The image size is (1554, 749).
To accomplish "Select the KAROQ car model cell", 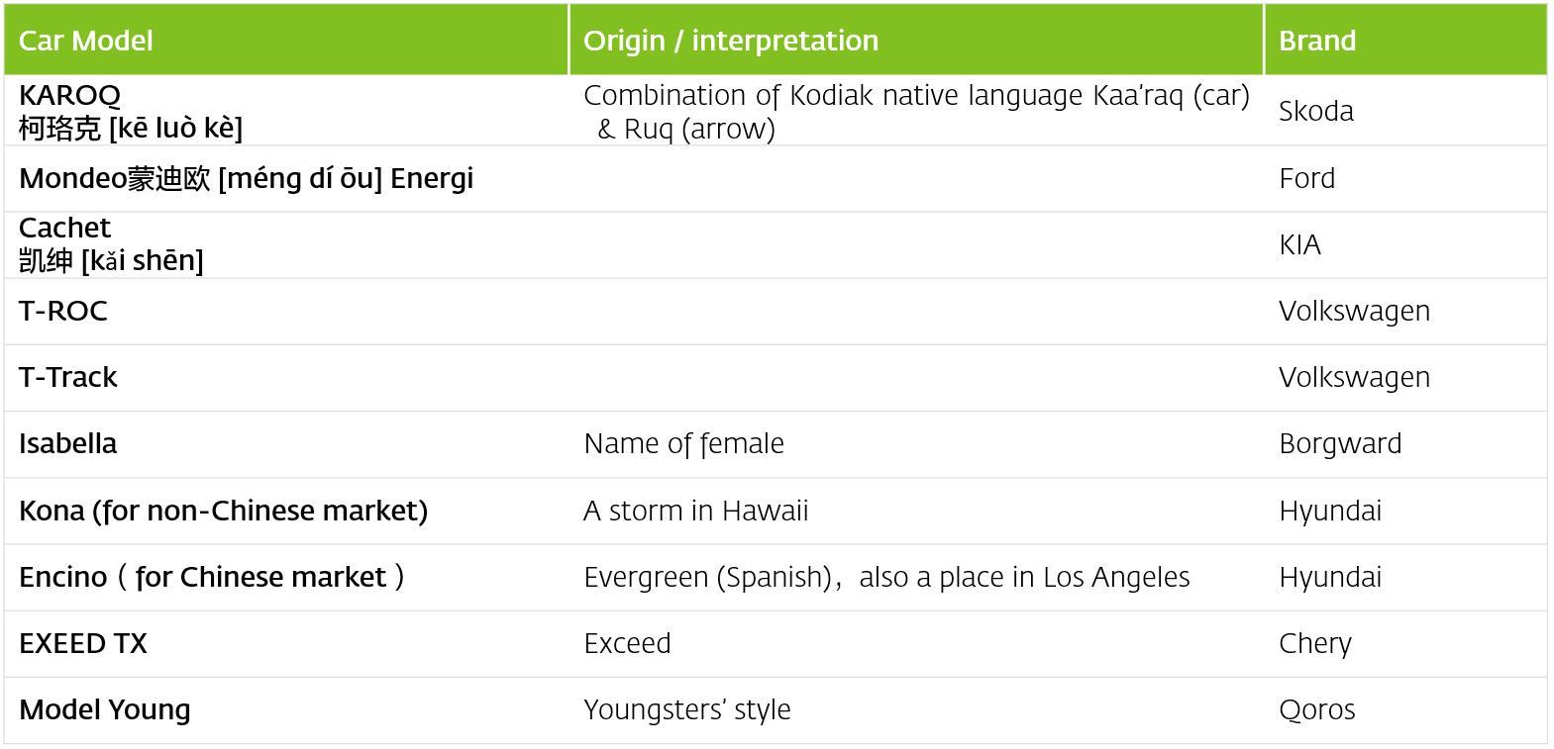I will (x=286, y=111).
